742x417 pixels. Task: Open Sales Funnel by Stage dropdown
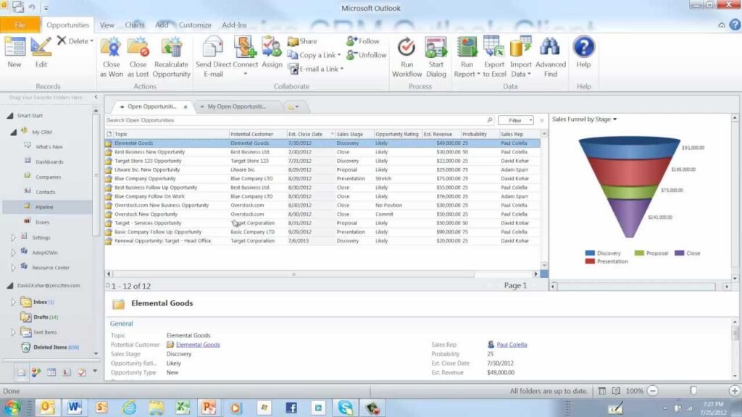coord(614,119)
